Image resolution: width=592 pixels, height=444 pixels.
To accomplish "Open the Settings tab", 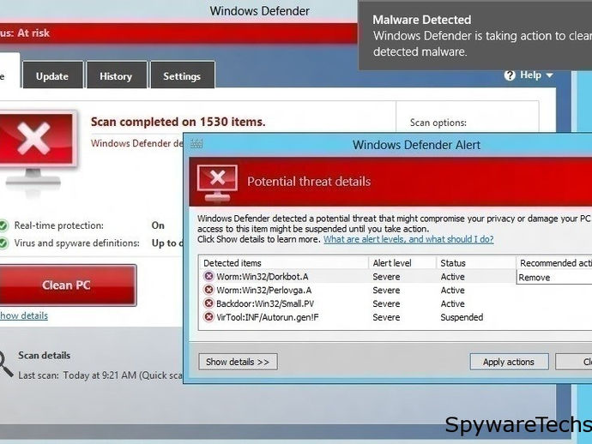I will [183, 75].
